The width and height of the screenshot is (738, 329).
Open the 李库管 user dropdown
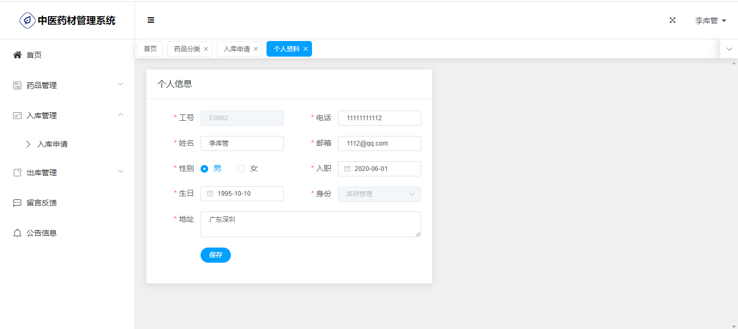pyautogui.click(x=710, y=20)
